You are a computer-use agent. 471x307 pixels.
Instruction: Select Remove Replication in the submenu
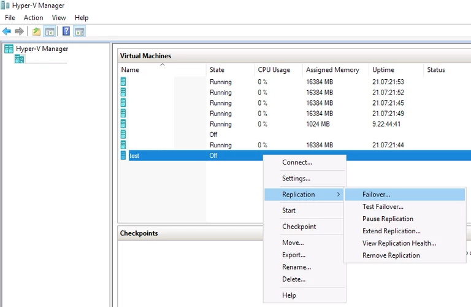point(405,255)
